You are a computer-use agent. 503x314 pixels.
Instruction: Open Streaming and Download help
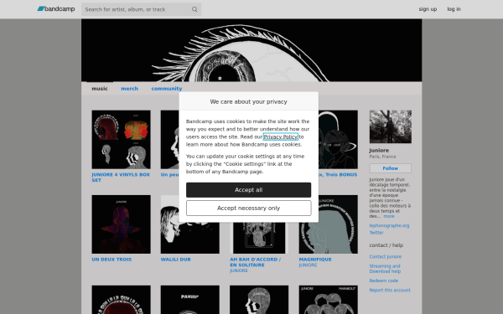click(x=385, y=269)
